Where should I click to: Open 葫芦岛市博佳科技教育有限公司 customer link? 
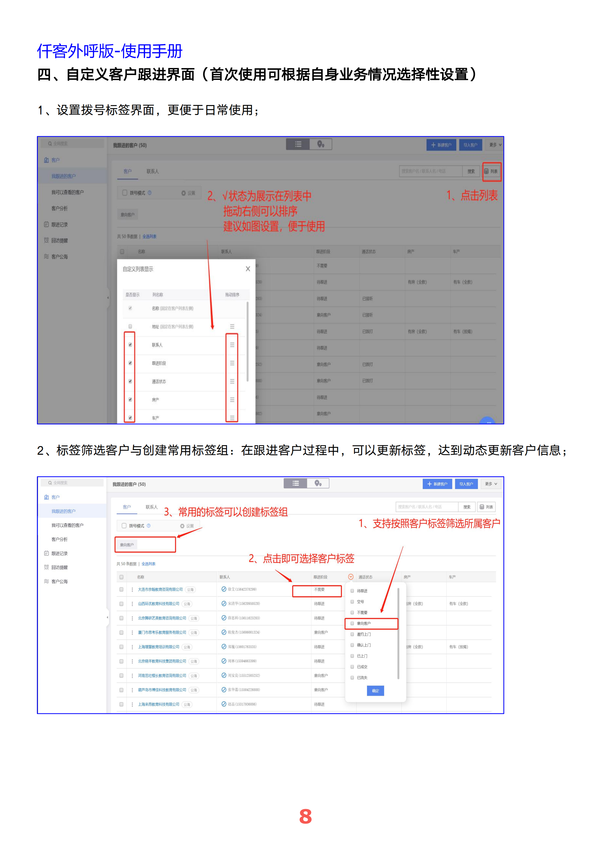click(x=162, y=690)
